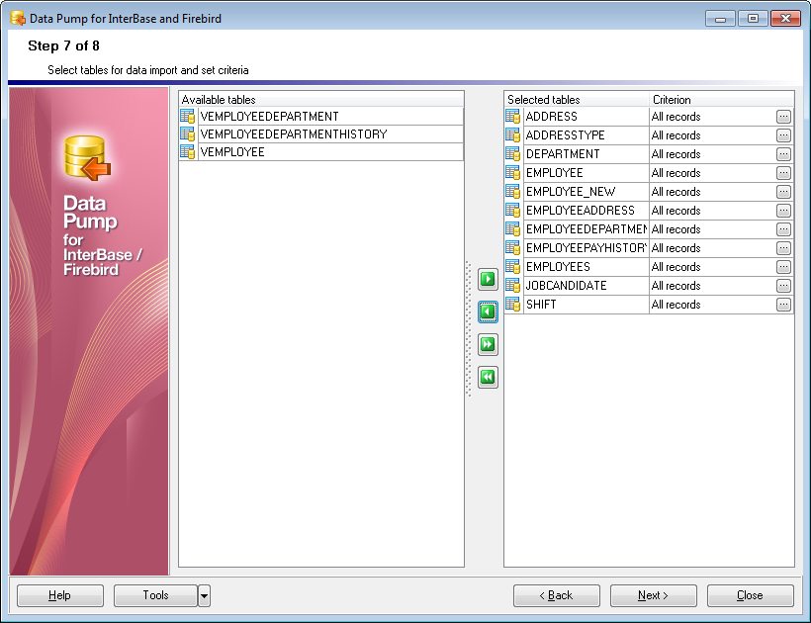
Task: Click the VEMPLOYEE table icon
Action: [x=188, y=152]
